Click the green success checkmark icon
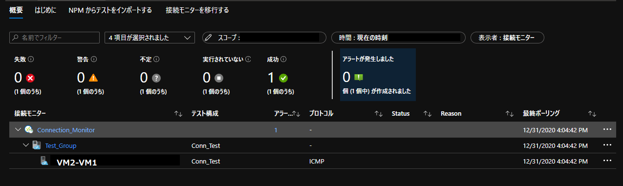The width and height of the screenshot is (623, 186). 283,78
